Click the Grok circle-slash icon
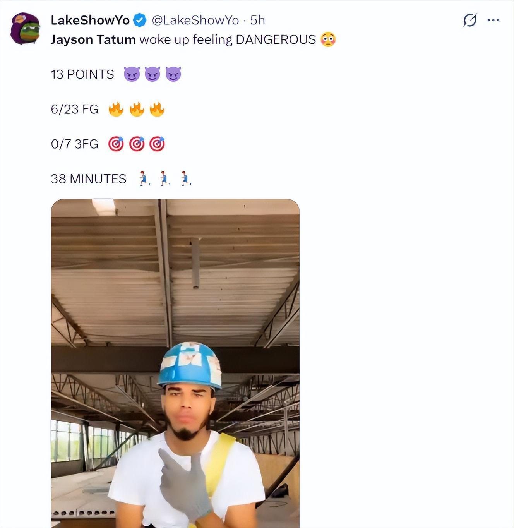This screenshot has width=514, height=528. pos(469,20)
